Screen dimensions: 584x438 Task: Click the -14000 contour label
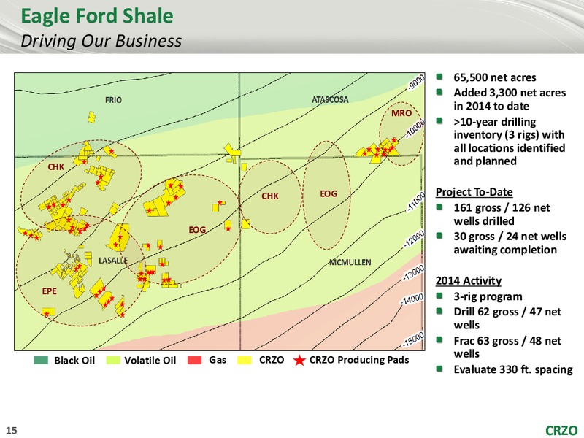(x=412, y=299)
